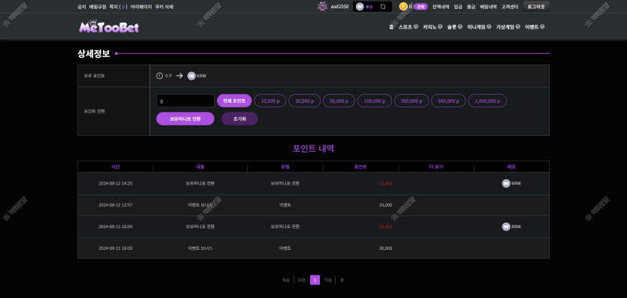The image size is (627, 298).
Task: Go to 처음 first page
Action: [x=286, y=281]
